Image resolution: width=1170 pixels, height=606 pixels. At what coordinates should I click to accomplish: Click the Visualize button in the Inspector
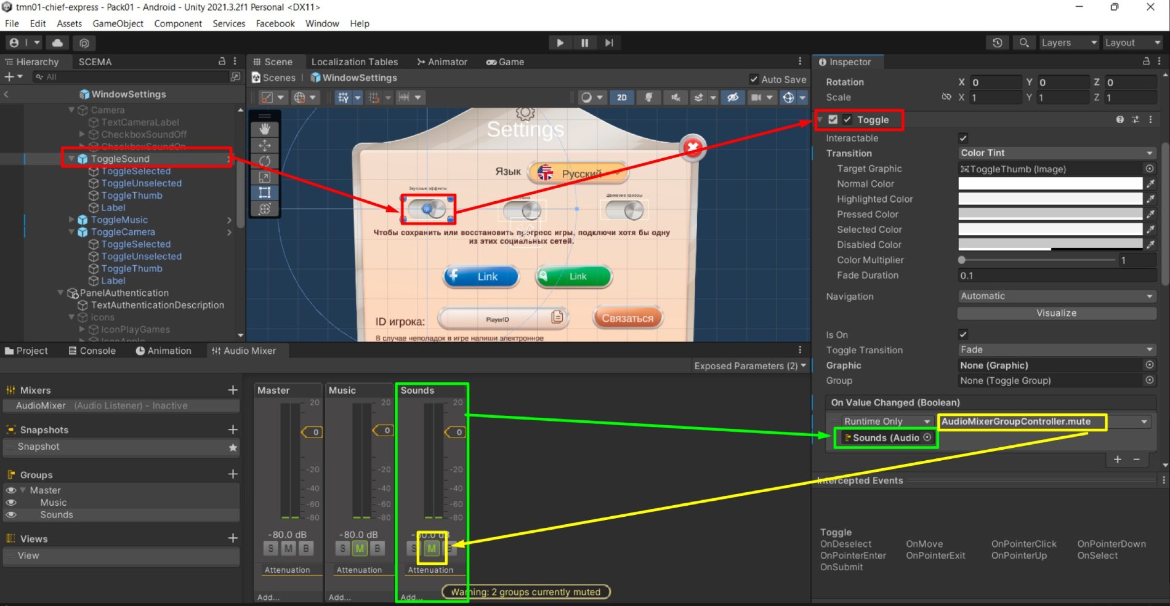click(x=1055, y=313)
